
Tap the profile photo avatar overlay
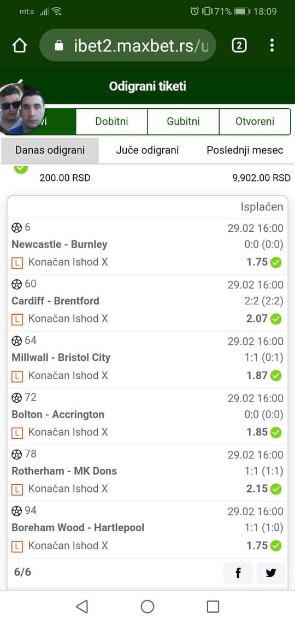click(x=22, y=108)
